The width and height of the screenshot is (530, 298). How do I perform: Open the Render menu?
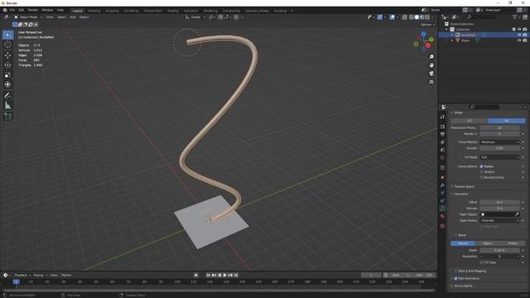point(33,10)
